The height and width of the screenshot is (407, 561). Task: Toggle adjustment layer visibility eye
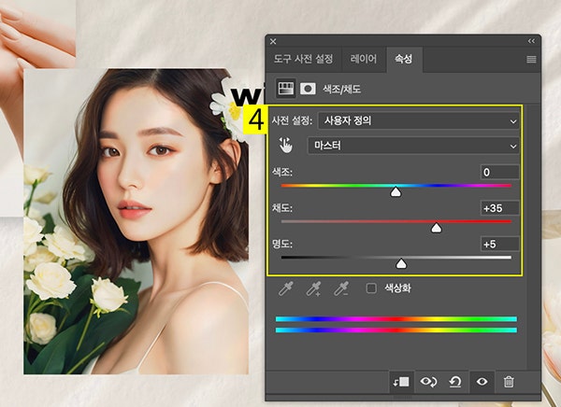(482, 382)
